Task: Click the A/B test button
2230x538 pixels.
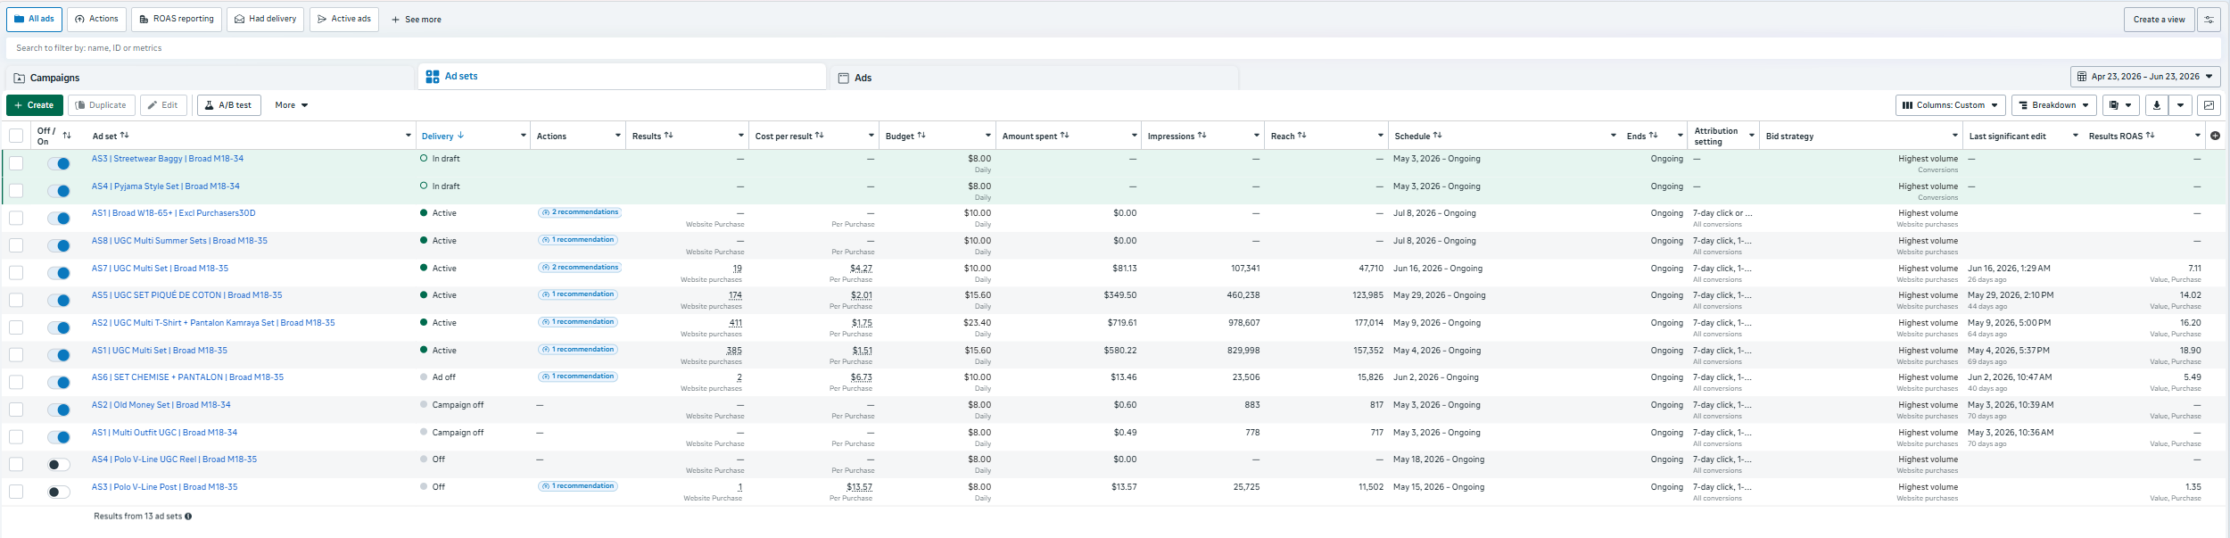Action: 228,105
